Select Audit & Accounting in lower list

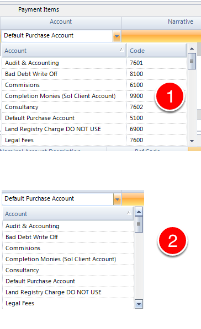68,226
